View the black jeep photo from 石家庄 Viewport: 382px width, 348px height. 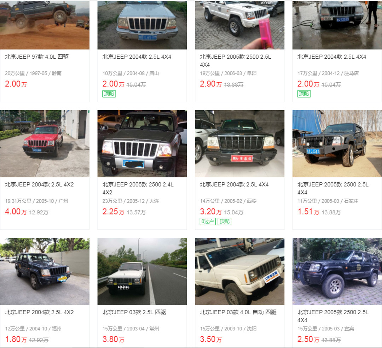(x=337, y=143)
